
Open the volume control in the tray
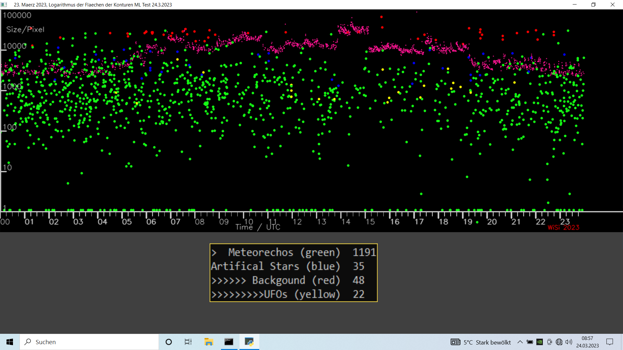coord(569,342)
